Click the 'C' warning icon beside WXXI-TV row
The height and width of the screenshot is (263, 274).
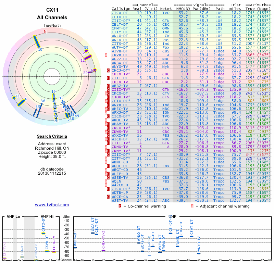108,135
